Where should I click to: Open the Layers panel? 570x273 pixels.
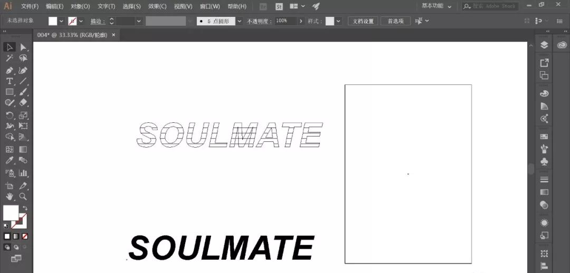coord(544,45)
